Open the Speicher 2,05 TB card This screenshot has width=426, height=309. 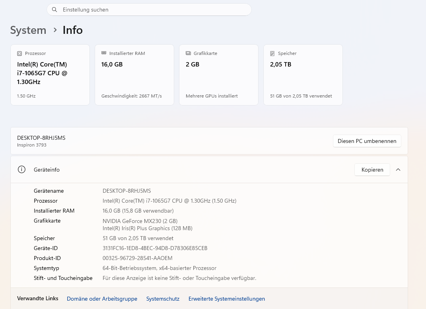click(x=303, y=75)
